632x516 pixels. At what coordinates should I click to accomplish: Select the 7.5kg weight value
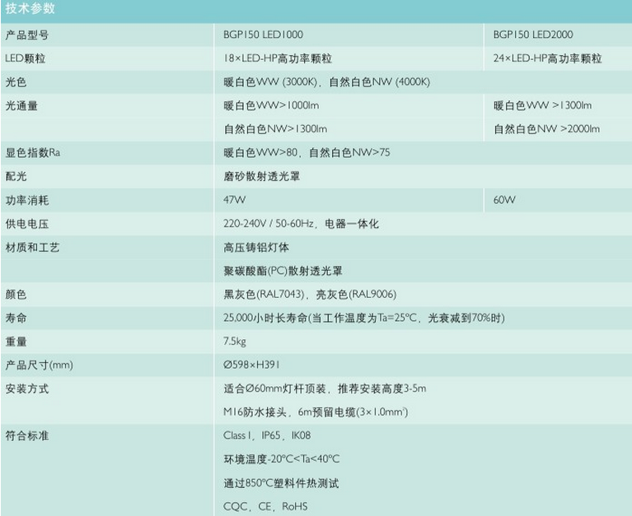236,341
